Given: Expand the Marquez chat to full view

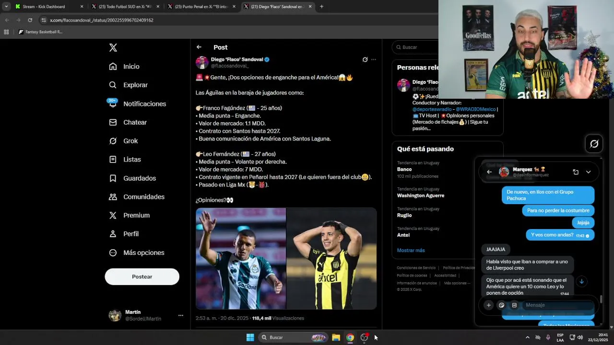Looking at the screenshot, I should (x=576, y=172).
